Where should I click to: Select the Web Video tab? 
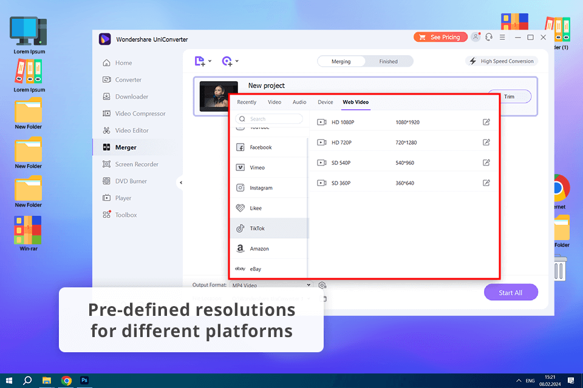click(x=355, y=102)
